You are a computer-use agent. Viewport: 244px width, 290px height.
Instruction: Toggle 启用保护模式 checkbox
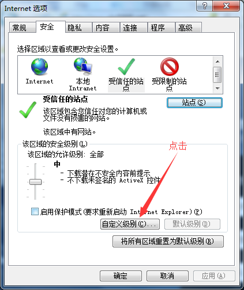click(35, 212)
